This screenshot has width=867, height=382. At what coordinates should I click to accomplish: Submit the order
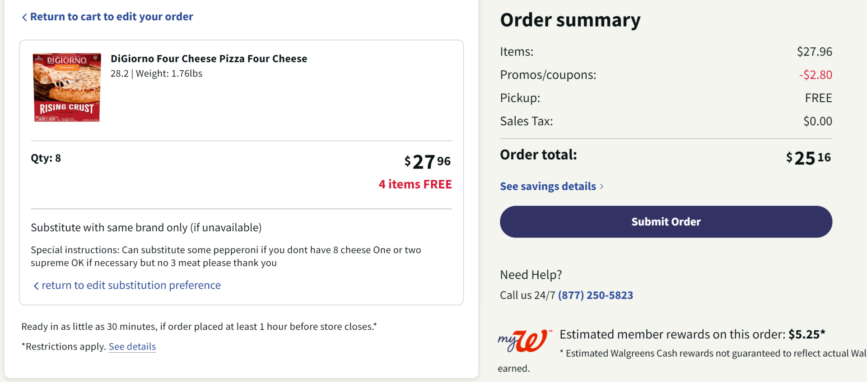tap(666, 222)
